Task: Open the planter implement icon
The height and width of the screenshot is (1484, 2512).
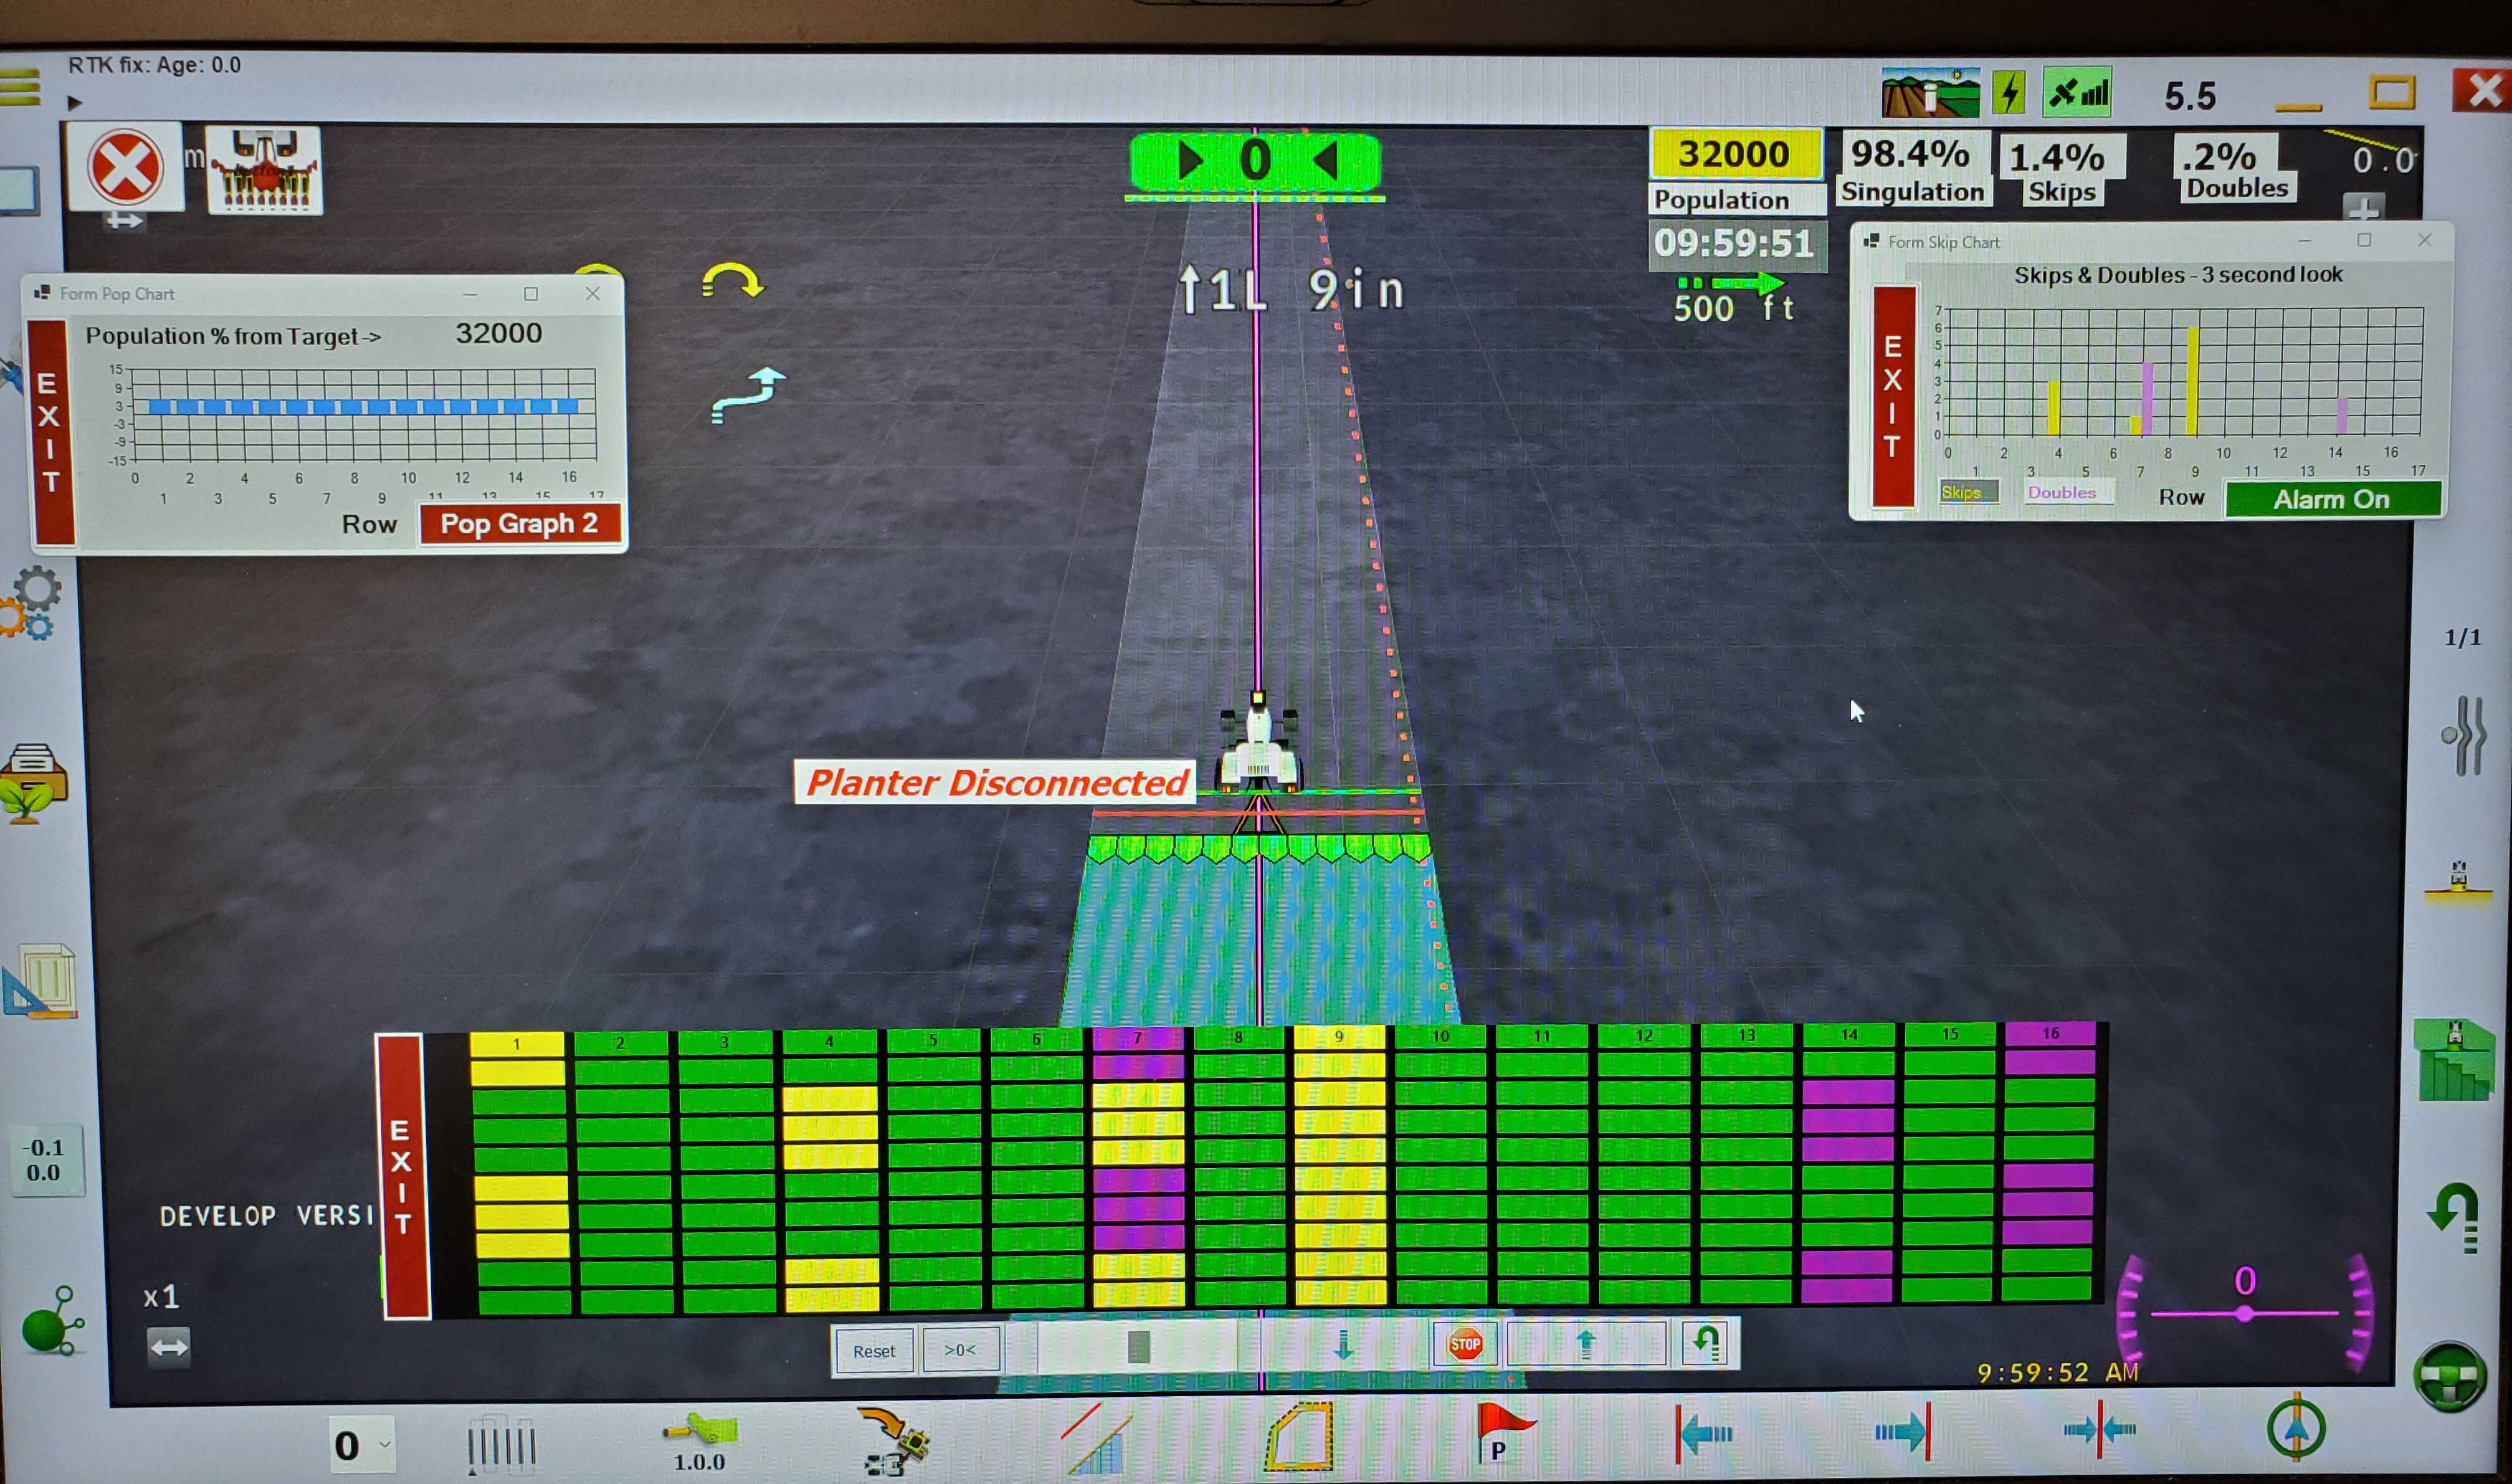Action: (264, 169)
